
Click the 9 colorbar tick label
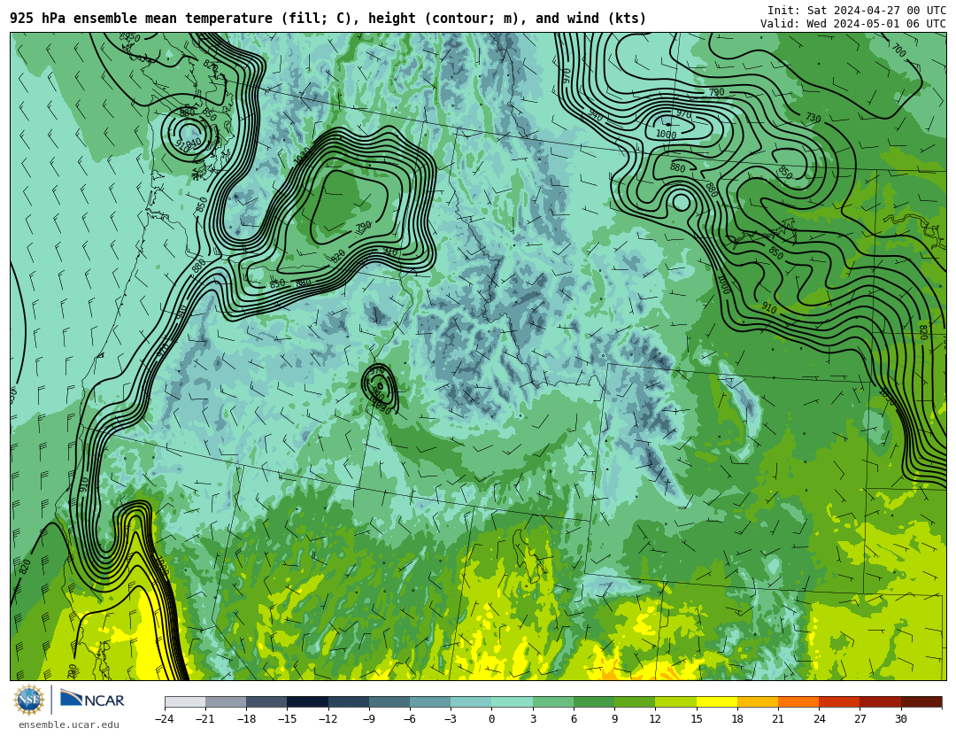pyautogui.click(x=614, y=719)
